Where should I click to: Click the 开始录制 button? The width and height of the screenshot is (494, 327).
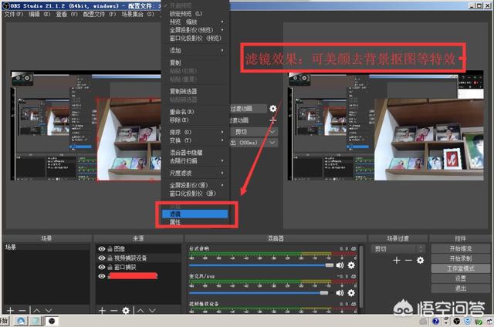click(x=459, y=258)
